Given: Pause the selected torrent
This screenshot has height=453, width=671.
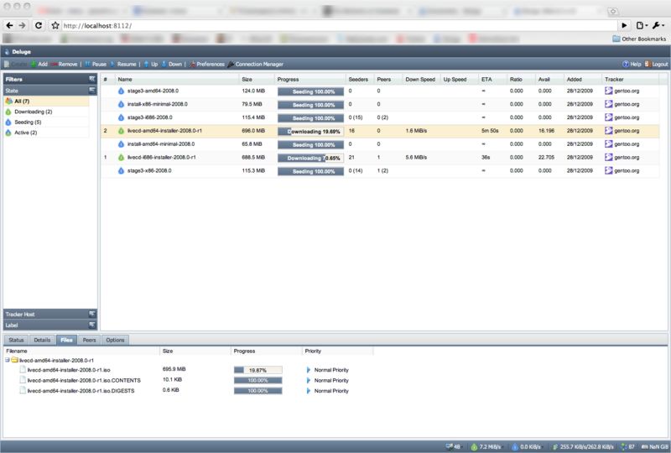Looking at the screenshot, I should click(x=95, y=64).
